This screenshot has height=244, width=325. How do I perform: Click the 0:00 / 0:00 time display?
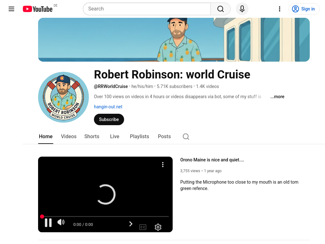click(x=83, y=225)
